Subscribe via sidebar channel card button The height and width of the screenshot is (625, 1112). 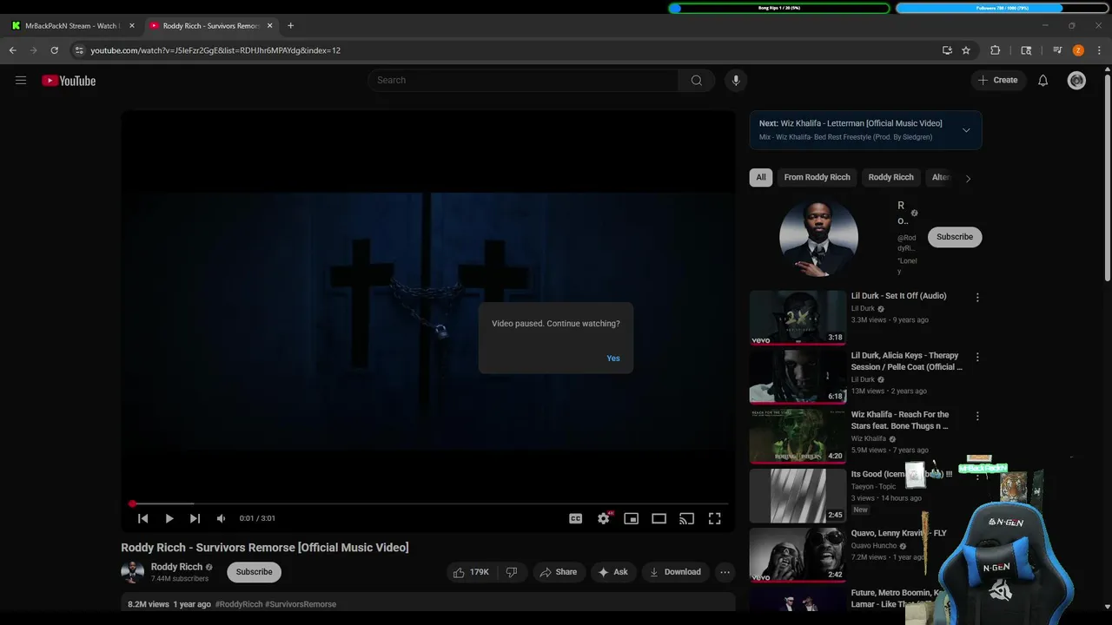(x=955, y=237)
